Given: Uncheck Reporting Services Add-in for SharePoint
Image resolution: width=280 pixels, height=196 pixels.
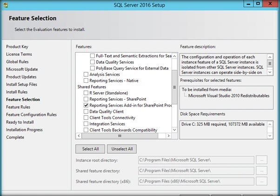Looking at the screenshot, I should click(86, 105).
